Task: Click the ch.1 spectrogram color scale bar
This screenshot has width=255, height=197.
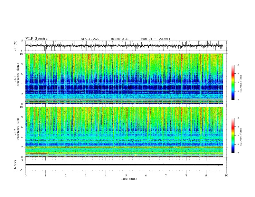Action: [233, 82]
